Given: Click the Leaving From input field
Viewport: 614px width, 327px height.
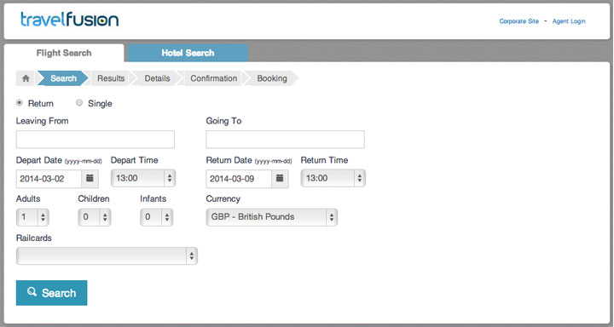Looking at the screenshot, I should click(x=96, y=140).
